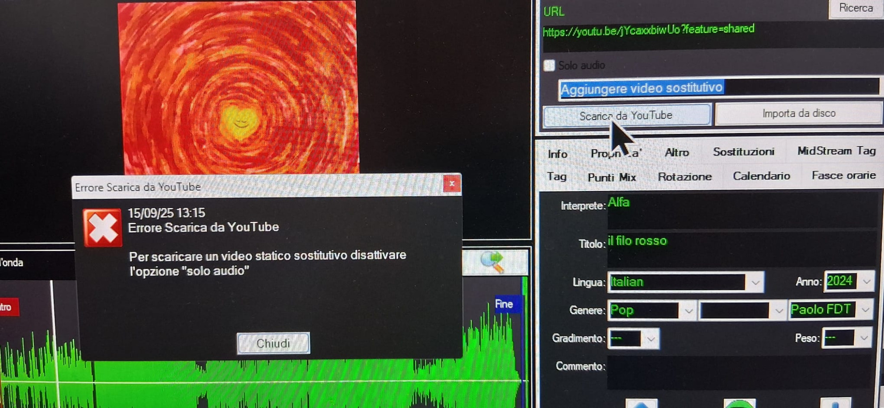Image resolution: width=884 pixels, height=408 pixels.
Task: Expand the Paolo FDT dropdown
Action: [x=865, y=310]
